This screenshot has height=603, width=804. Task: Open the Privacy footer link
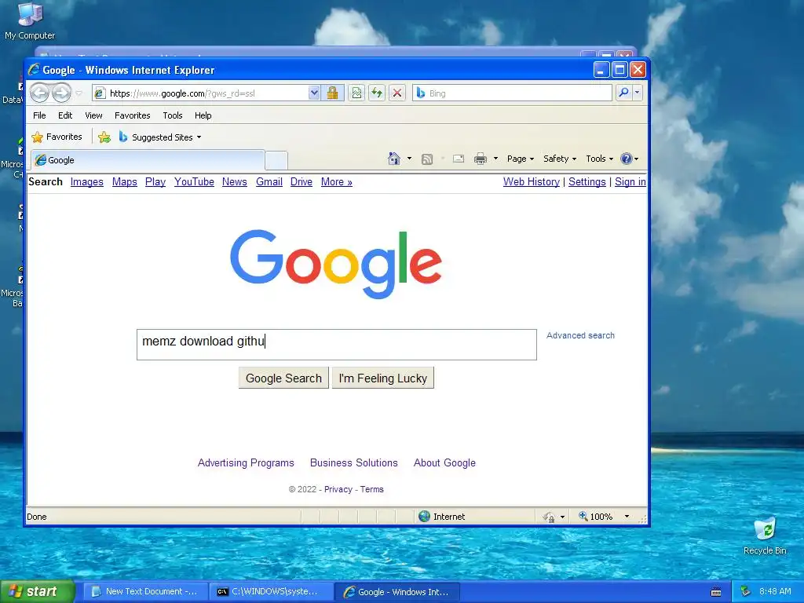coord(338,489)
